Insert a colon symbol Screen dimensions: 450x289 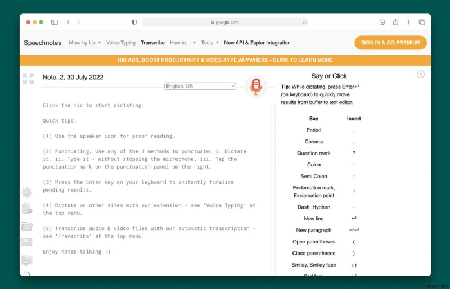pos(354,165)
